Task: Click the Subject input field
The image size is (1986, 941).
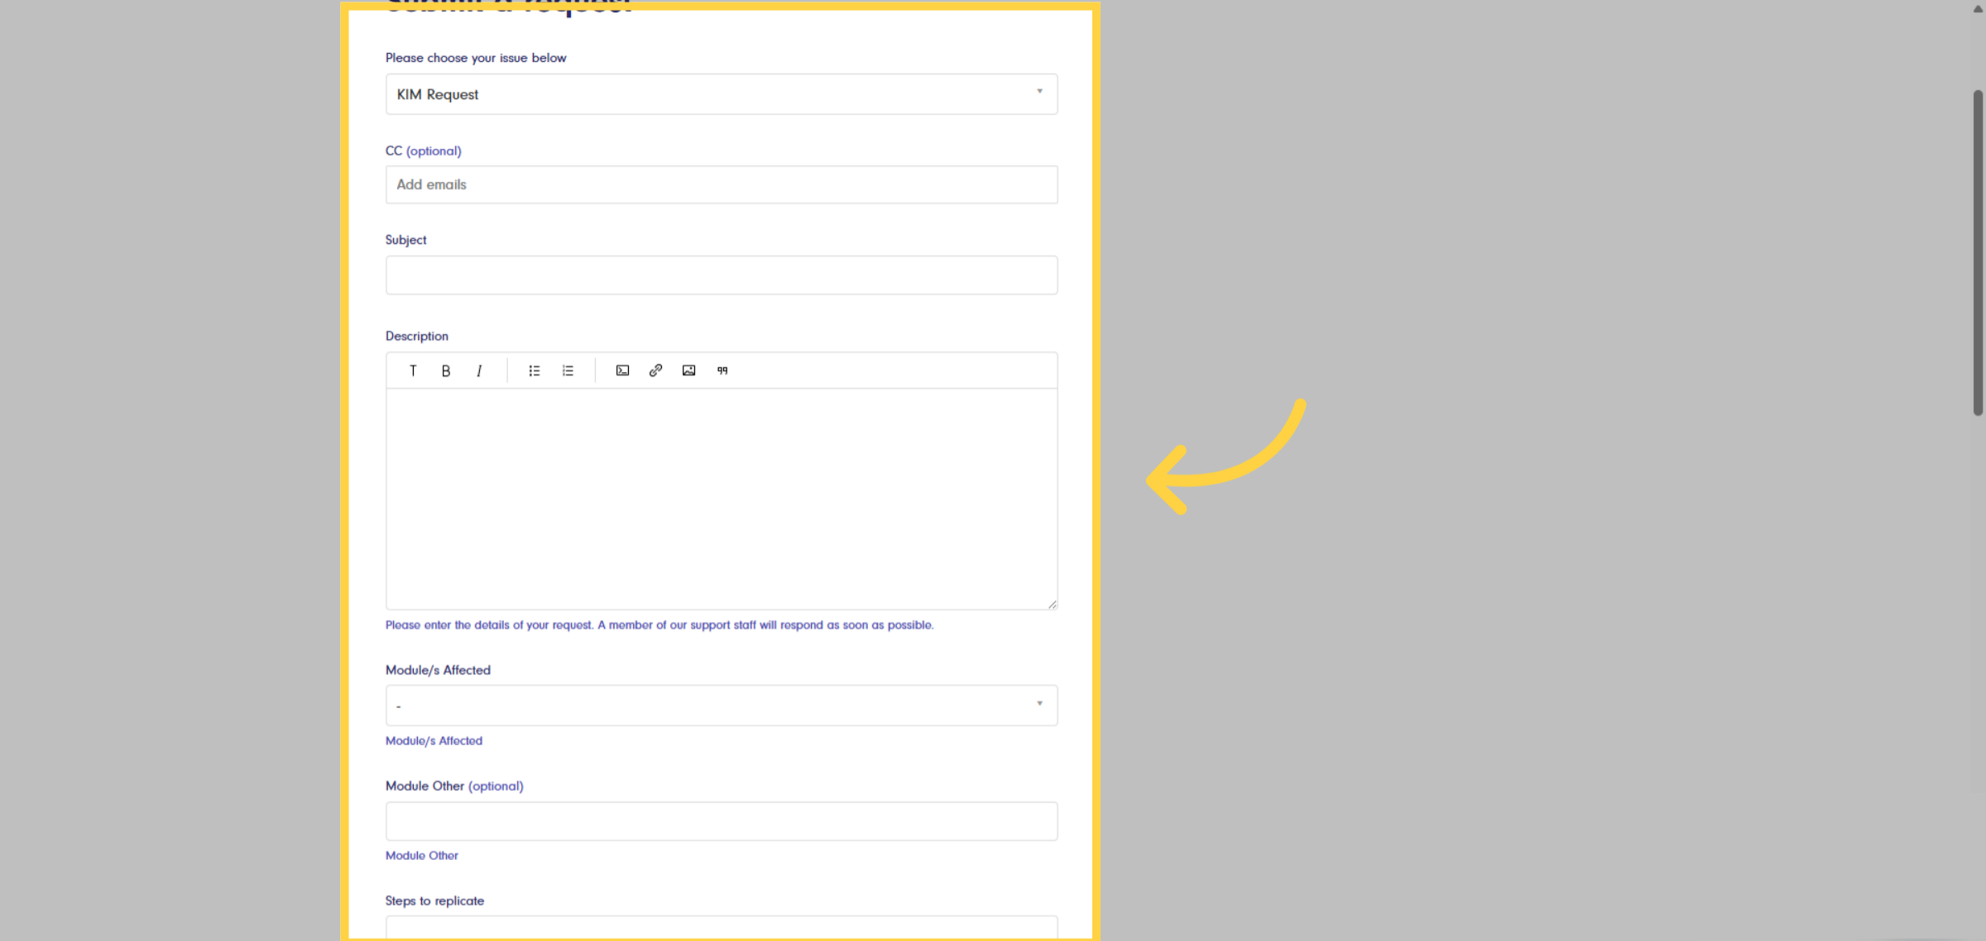Action: tap(722, 275)
